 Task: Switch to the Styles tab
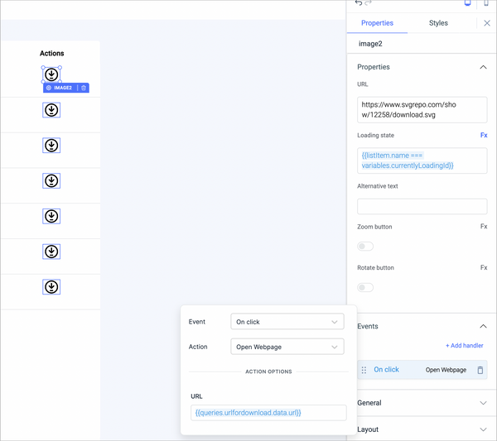coord(438,23)
